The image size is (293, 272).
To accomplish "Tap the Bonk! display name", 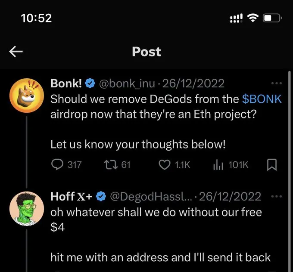I will click(66, 83).
